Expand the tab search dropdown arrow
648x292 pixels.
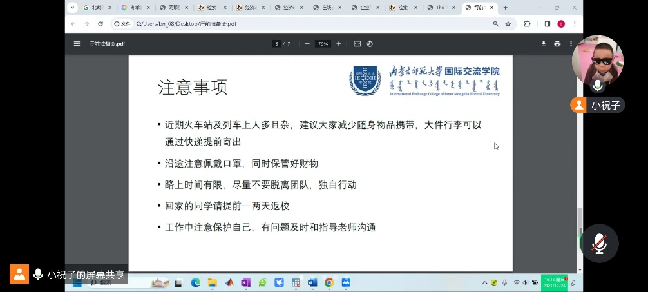click(x=72, y=8)
